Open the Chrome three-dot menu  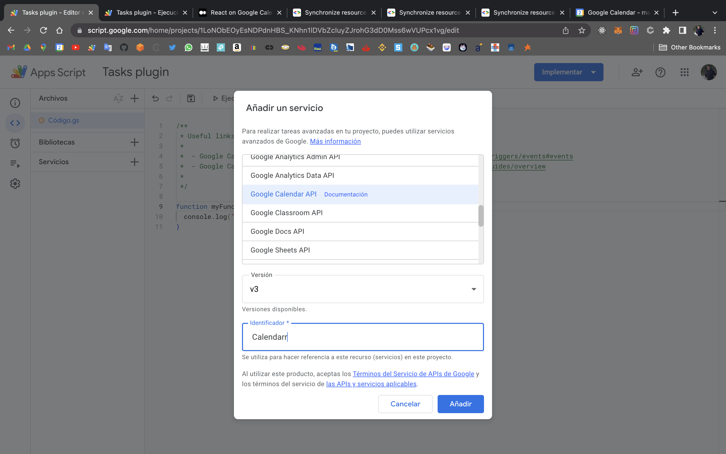715,30
